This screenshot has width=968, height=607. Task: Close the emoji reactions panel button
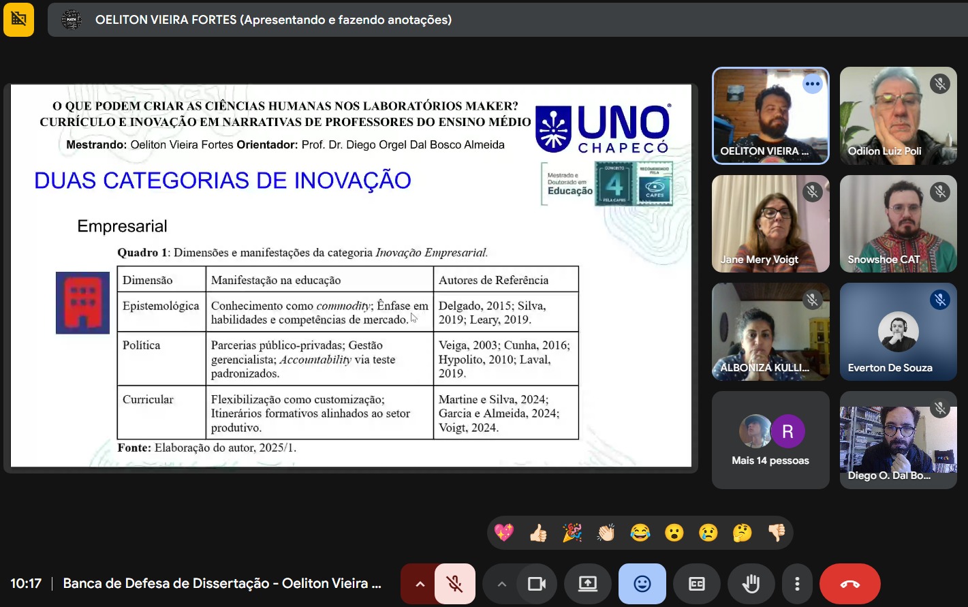coord(642,584)
